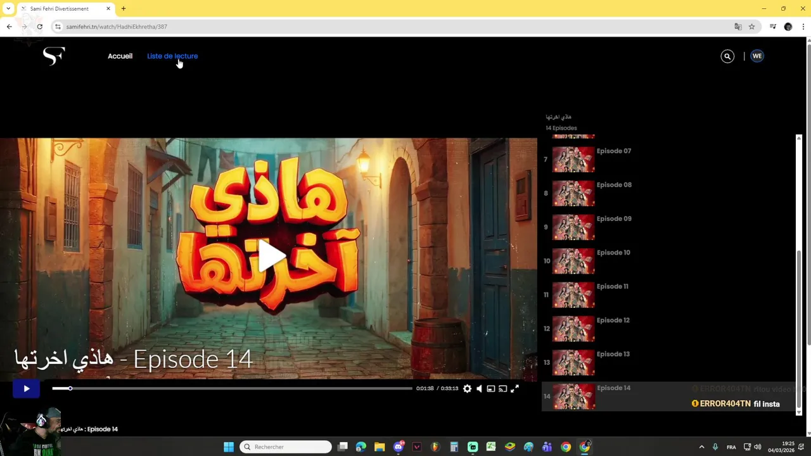Screen dimensions: 811x456
Task: Switch FRA keyboard language indicator
Action: 731,447
